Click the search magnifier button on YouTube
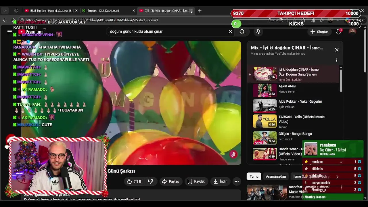 tap(242, 32)
